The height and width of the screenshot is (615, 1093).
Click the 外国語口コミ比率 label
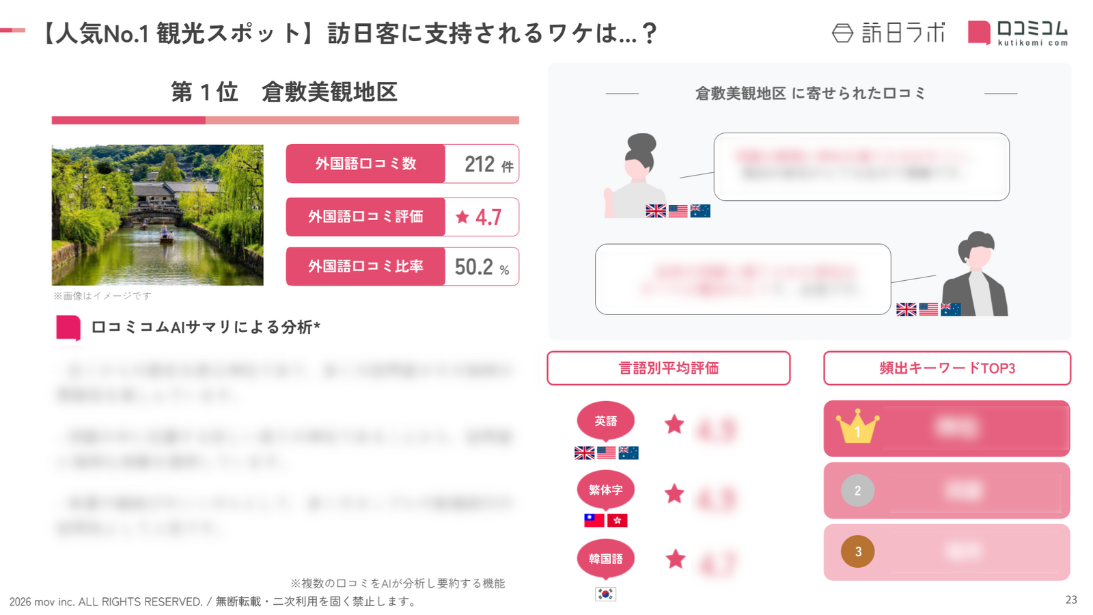[x=365, y=266]
